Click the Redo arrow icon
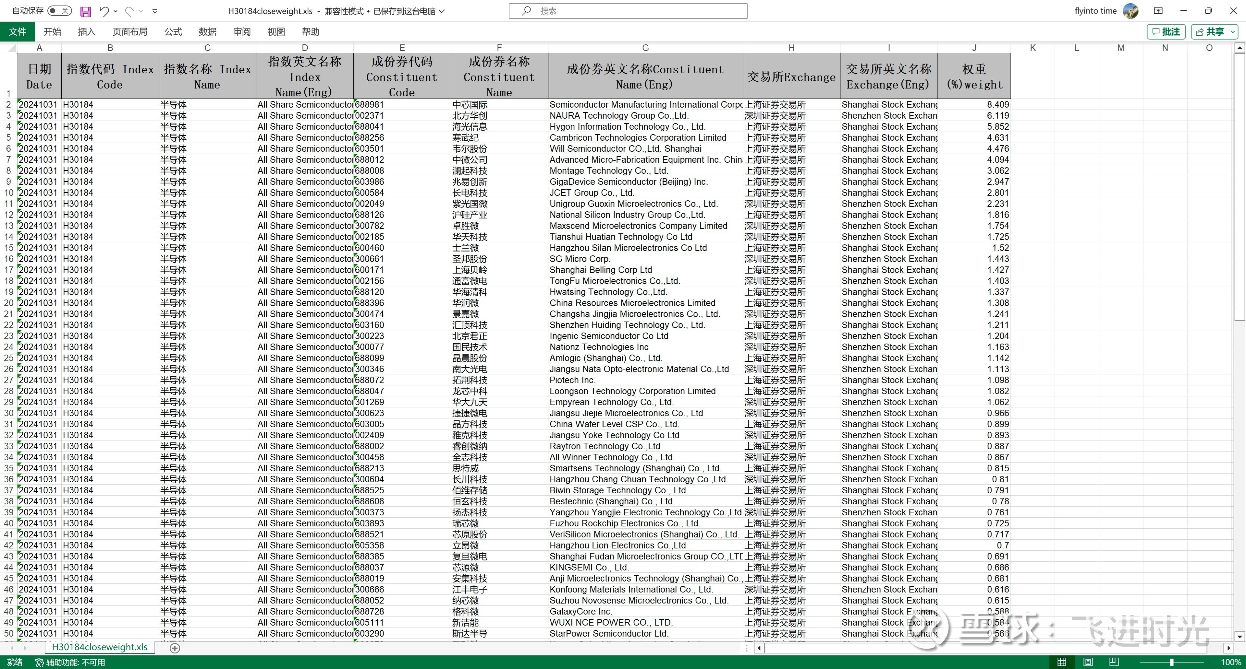The width and height of the screenshot is (1246, 669). pos(129,11)
